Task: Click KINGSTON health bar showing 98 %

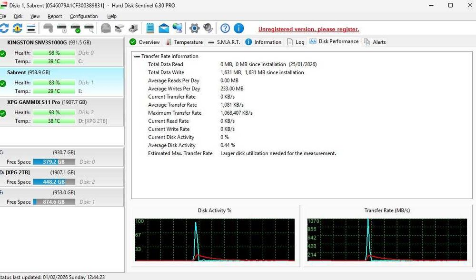Action: [54, 52]
